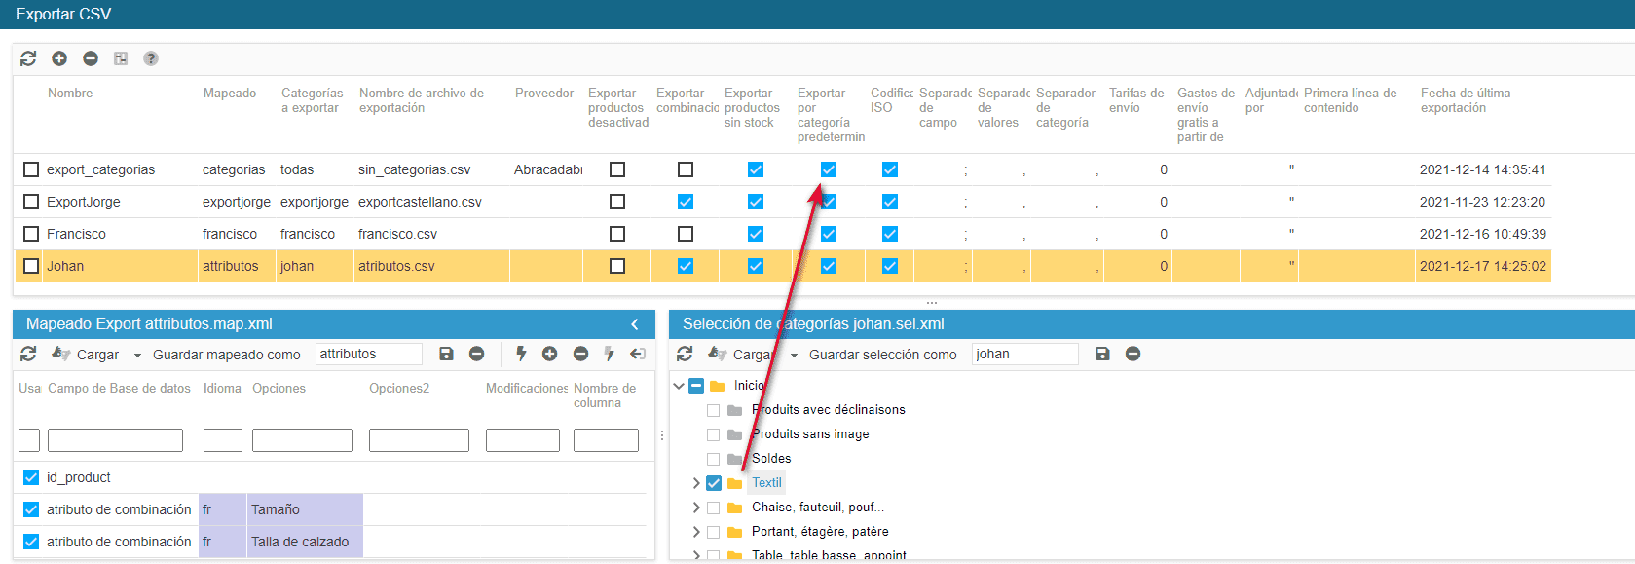Screen dimensions: 1635x564
Task: Save the mapping named attributos
Action: 446,354
